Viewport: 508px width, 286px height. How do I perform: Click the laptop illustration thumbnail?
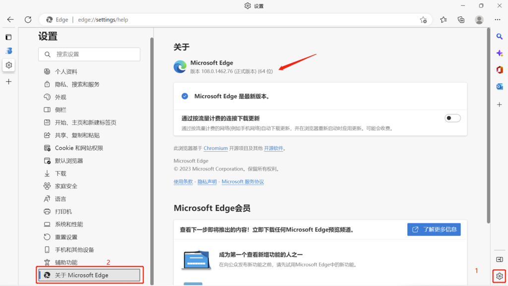[196, 259]
